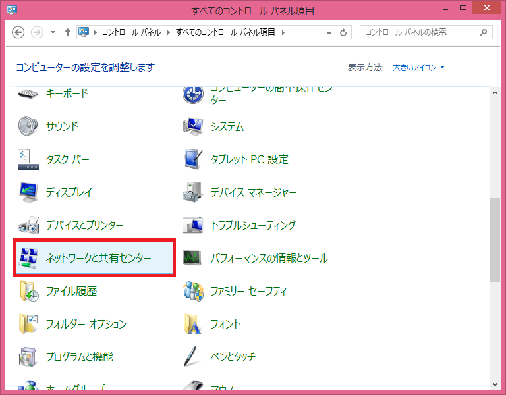Click the vertical scrollbar thumb
Screen dimensions: 506x395
tap(495, 240)
